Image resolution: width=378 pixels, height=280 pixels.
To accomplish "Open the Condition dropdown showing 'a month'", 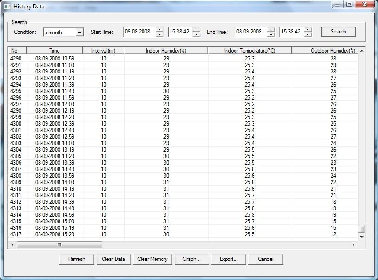I will 79,33.
